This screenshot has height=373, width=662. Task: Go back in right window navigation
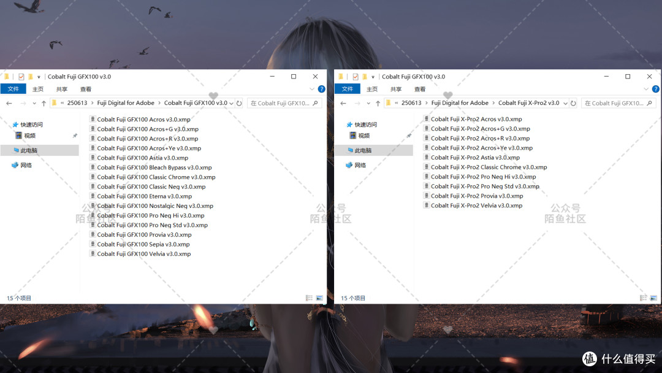point(343,103)
